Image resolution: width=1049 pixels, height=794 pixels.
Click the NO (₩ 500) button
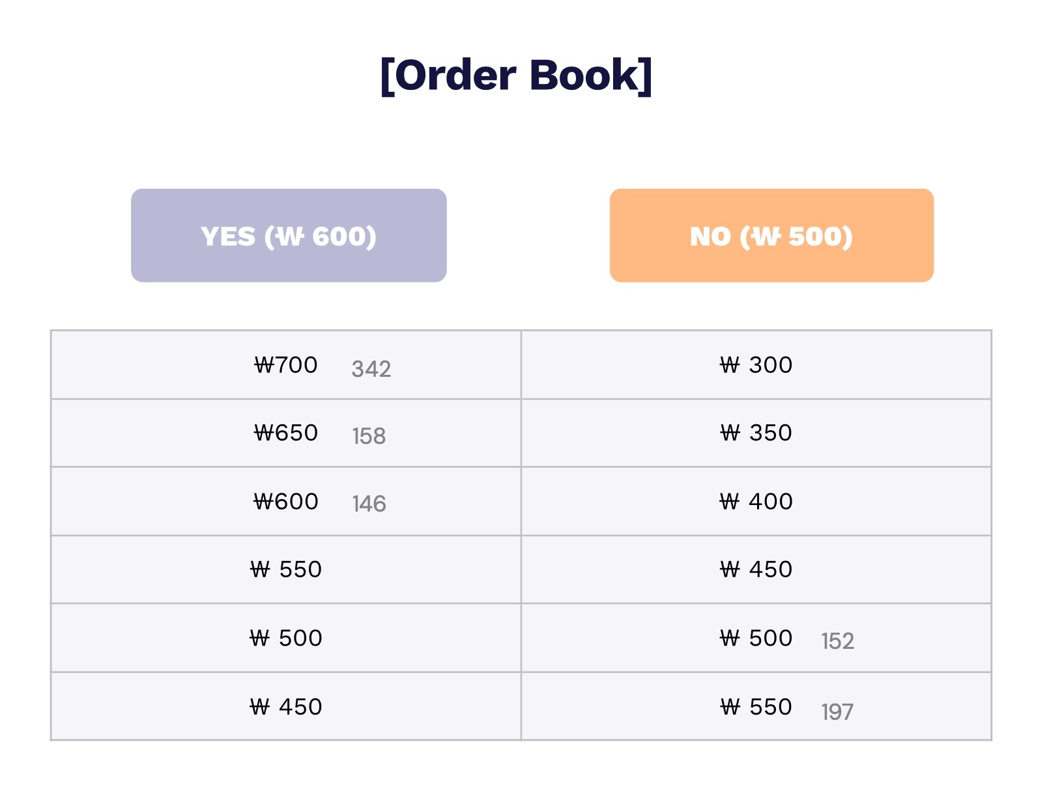pyautogui.click(x=771, y=236)
